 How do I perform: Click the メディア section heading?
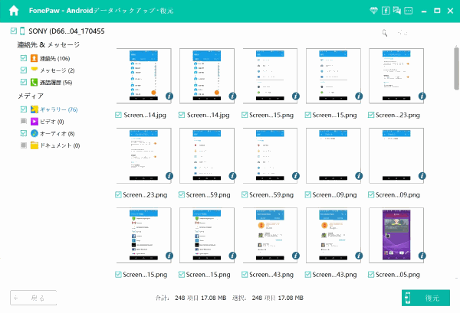31,96
